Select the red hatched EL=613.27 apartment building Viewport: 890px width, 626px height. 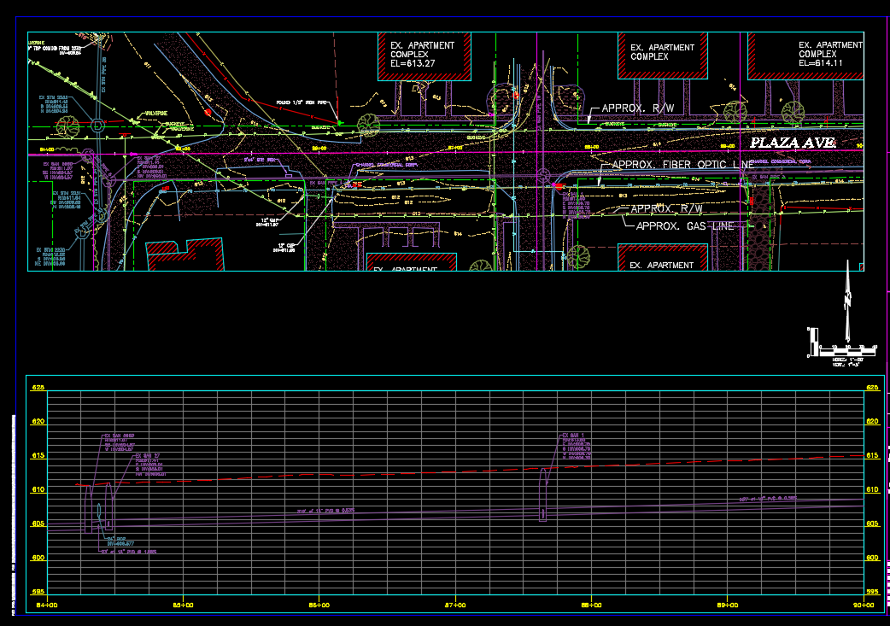(425, 56)
